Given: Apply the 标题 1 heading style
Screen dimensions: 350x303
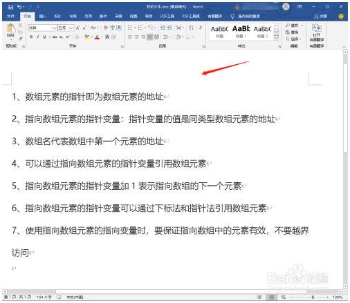Looking at the screenshot, I should tap(241, 32).
